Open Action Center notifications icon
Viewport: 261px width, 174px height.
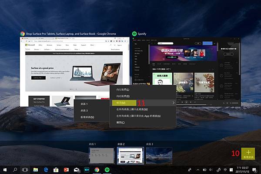[254, 170]
